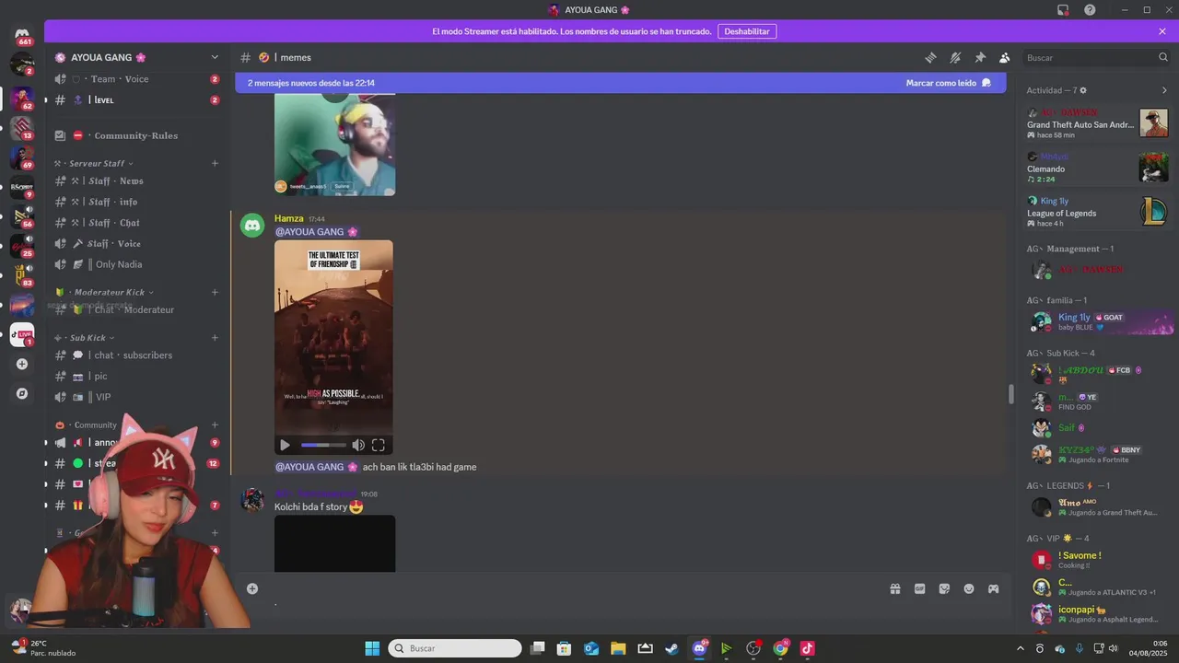Image resolution: width=1179 pixels, height=663 pixels.
Task: Add channel to Moderateur Kick category
Action: coord(215,292)
